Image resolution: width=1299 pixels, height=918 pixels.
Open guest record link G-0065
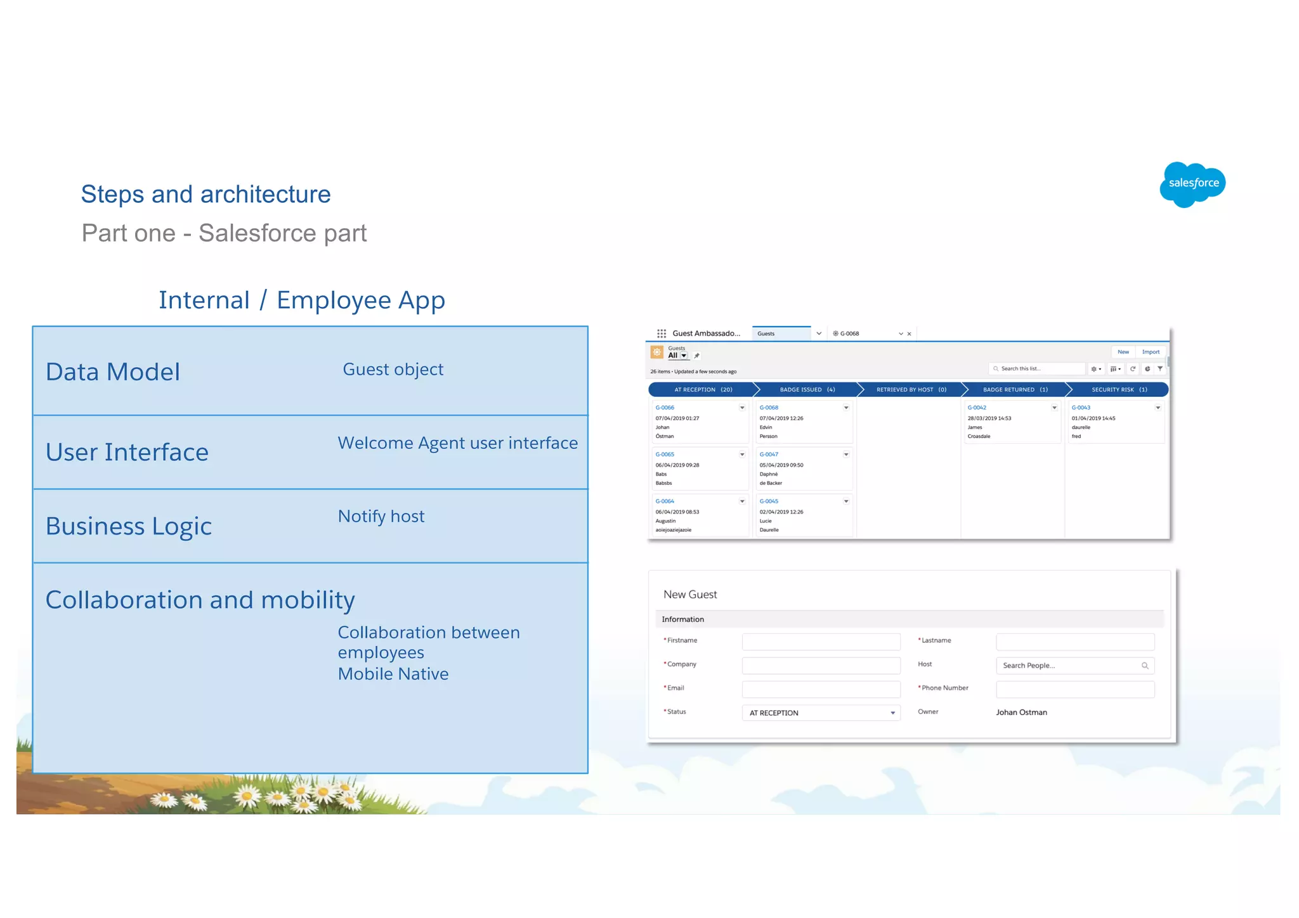665,455
